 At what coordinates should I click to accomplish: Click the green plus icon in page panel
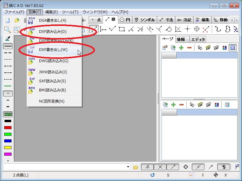(x=181, y=48)
